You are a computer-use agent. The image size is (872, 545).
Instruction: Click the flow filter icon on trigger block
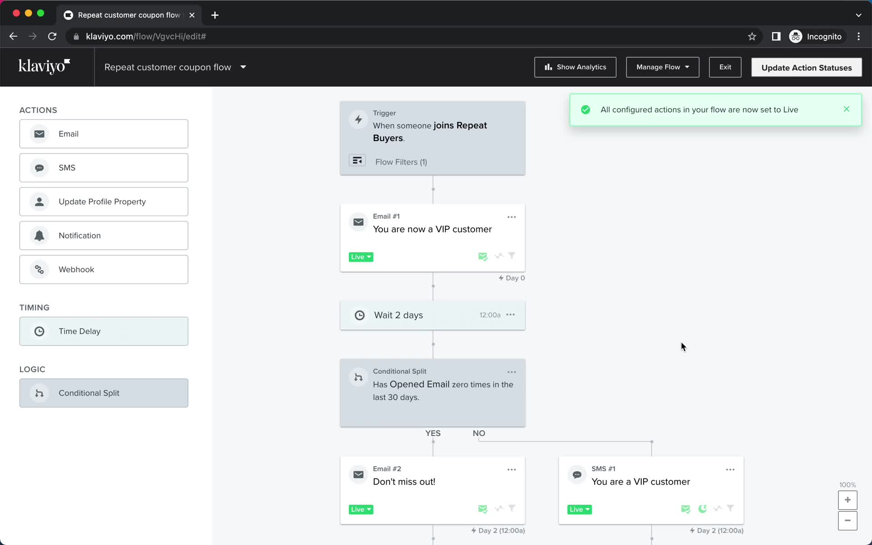[357, 161]
